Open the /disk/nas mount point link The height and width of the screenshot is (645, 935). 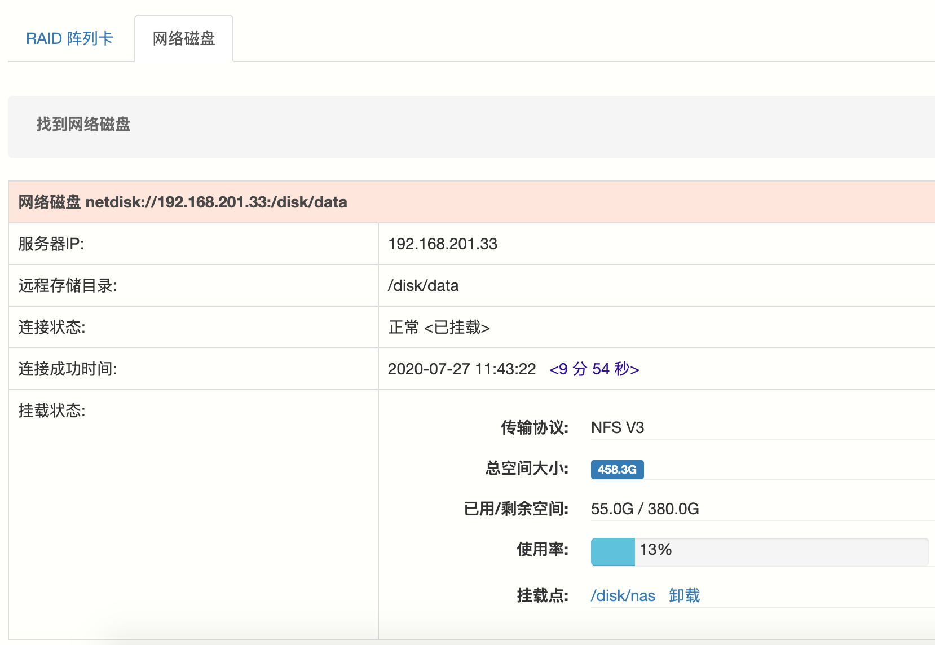pyautogui.click(x=623, y=595)
